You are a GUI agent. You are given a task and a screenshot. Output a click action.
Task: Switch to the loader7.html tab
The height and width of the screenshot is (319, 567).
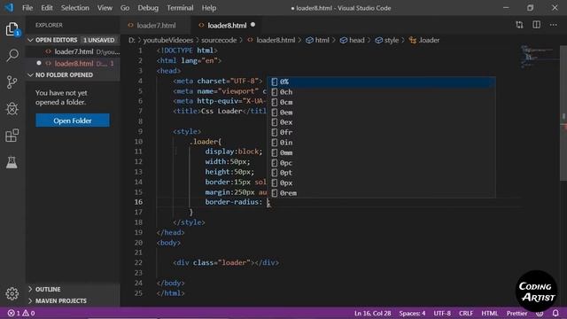(156, 26)
